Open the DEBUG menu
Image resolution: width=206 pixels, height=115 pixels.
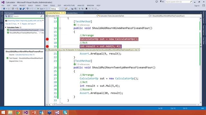tap(38, 5)
